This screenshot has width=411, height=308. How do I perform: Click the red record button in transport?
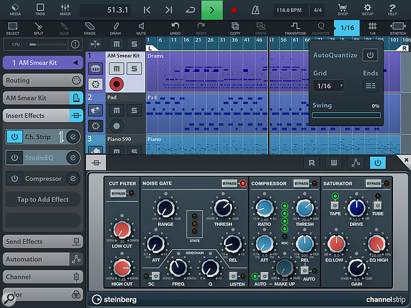234,10
